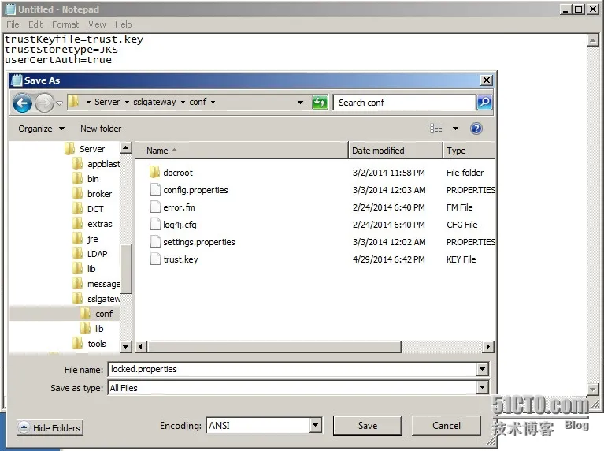Expand Server breadcrumb dropdown arrow
The image size is (604, 451).
(x=127, y=102)
